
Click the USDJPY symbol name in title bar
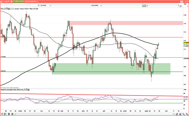[7, 1]
